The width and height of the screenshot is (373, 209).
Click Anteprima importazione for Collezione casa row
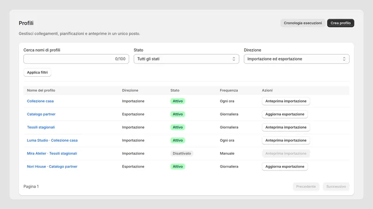point(286,101)
